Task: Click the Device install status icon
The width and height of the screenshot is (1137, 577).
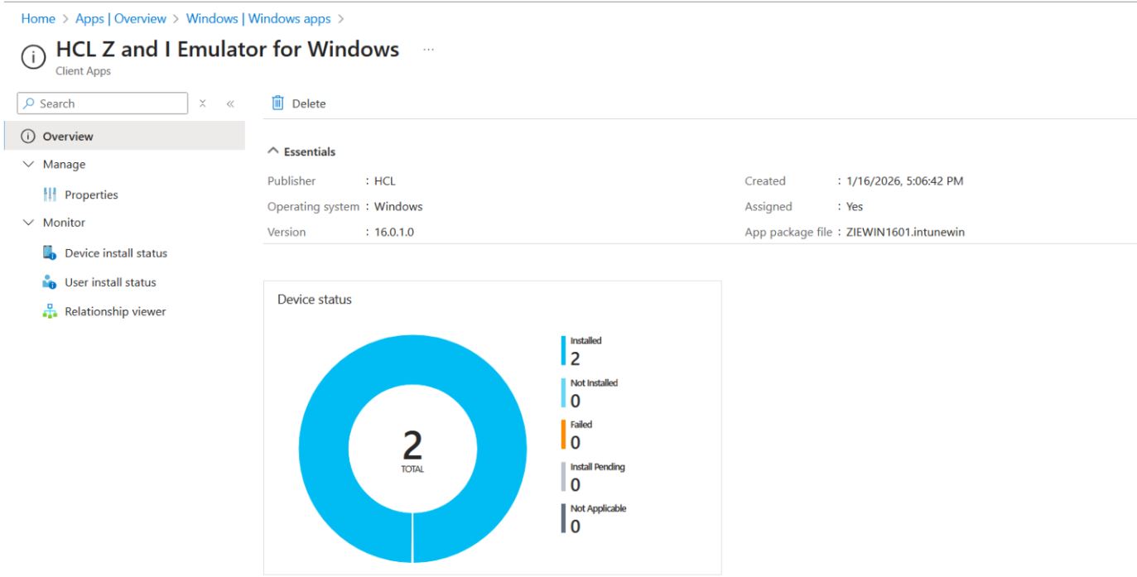Action: [50, 252]
